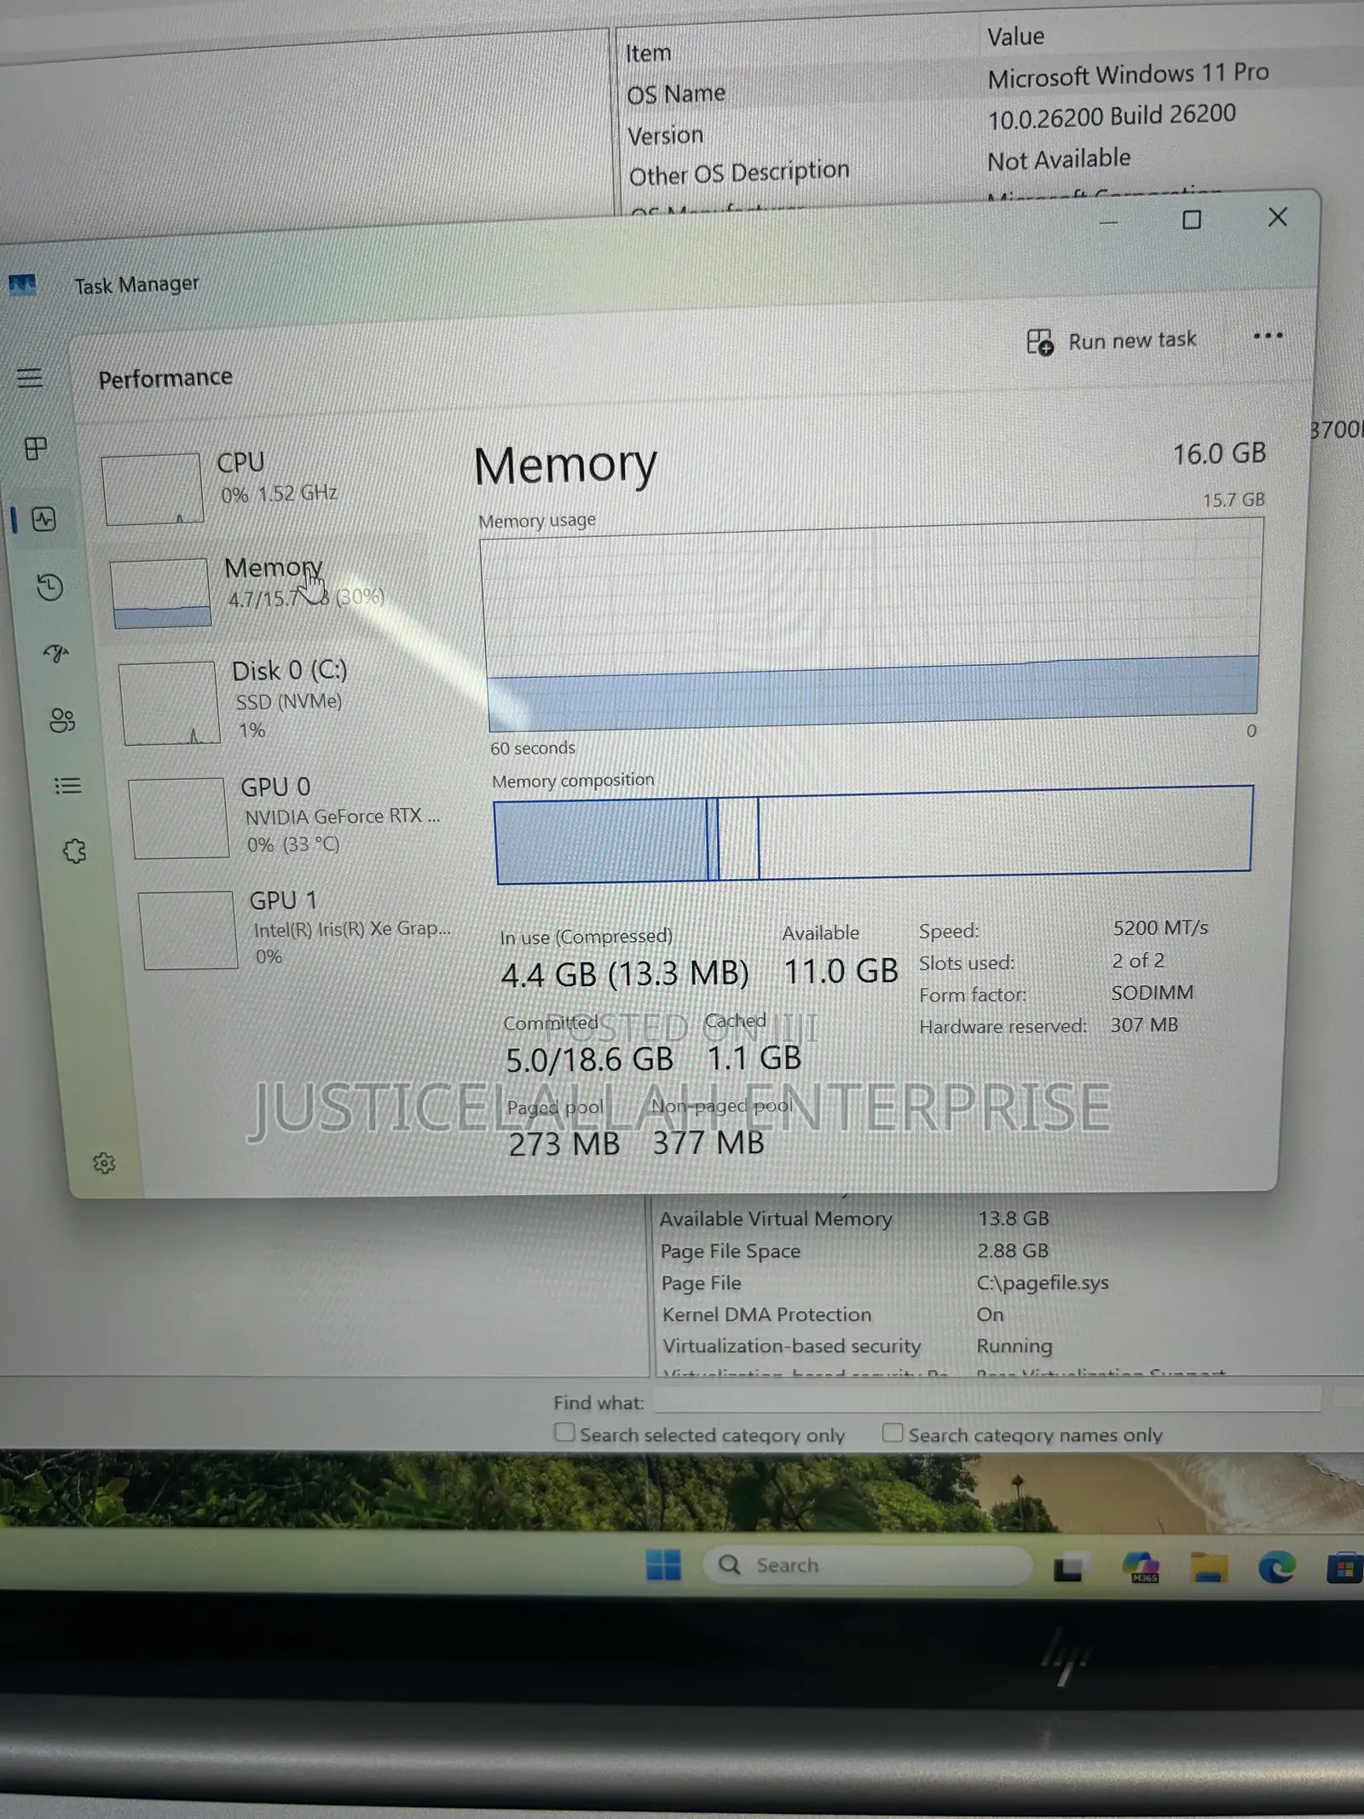Open the Services page icon
This screenshot has height=1819, width=1364.
(75, 851)
